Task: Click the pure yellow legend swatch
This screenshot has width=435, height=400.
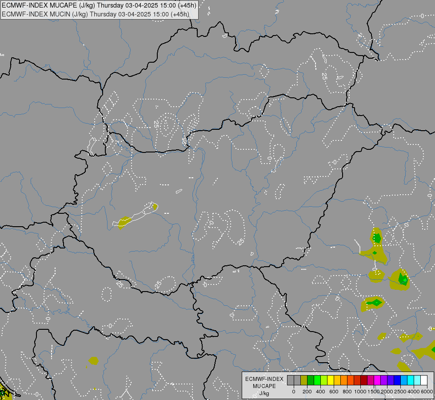Action: coord(331,380)
